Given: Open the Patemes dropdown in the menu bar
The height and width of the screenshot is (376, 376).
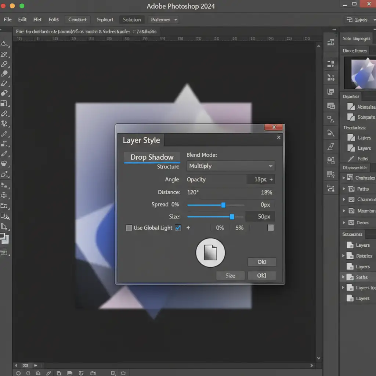Looking at the screenshot, I should [164, 20].
